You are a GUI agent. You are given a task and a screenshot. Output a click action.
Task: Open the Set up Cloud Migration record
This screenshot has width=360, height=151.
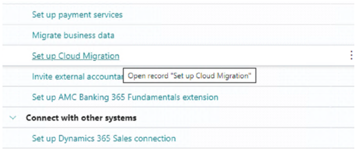(x=75, y=56)
